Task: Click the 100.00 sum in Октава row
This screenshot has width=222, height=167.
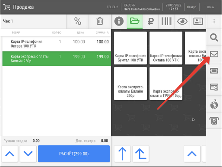Action: (x=103, y=42)
